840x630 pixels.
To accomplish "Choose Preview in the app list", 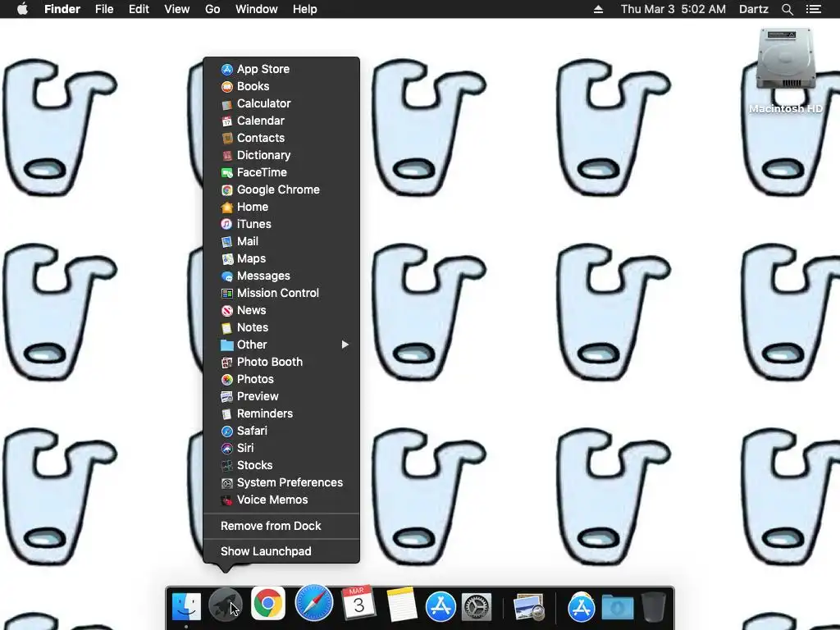I will 281,396.
